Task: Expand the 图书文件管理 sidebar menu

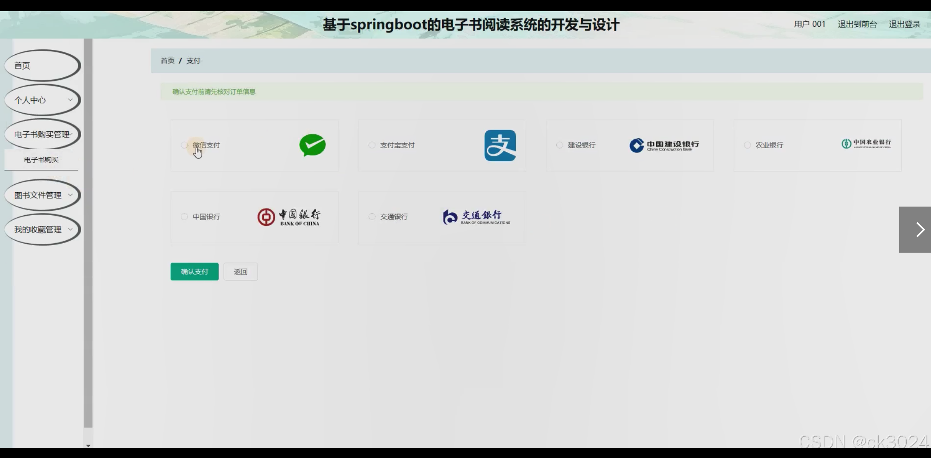Action: 42,195
